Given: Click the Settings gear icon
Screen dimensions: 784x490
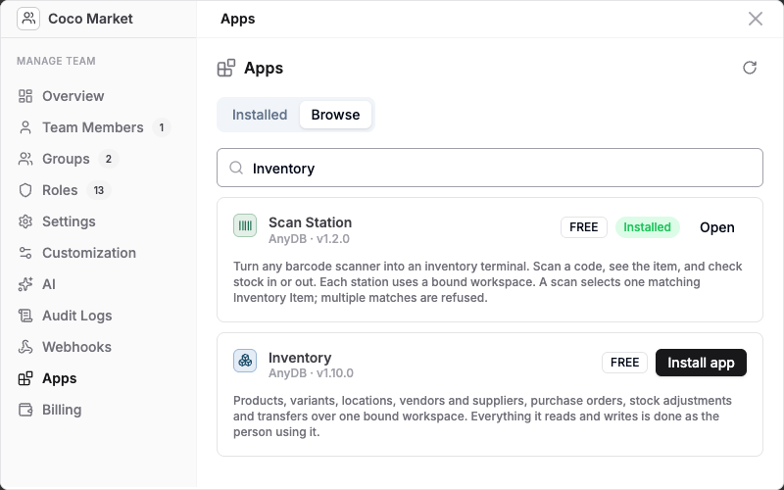Looking at the screenshot, I should point(25,221).
